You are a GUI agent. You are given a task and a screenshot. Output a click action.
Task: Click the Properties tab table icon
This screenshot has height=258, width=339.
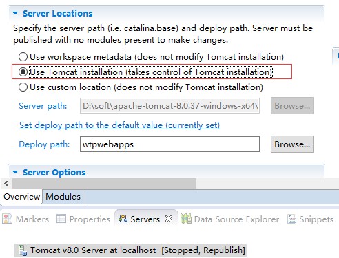click(61, 219)
